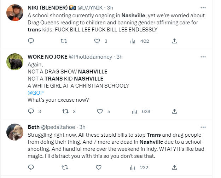Open the @ipedaltahoe profile handle
Image resolution: width=221 pixels, height=178 pixels.
(x=58, y=127)
